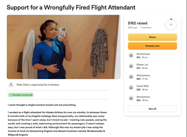Click the David Wild donor name
Screen dimensions: 187x137
[x=143, y=86]
